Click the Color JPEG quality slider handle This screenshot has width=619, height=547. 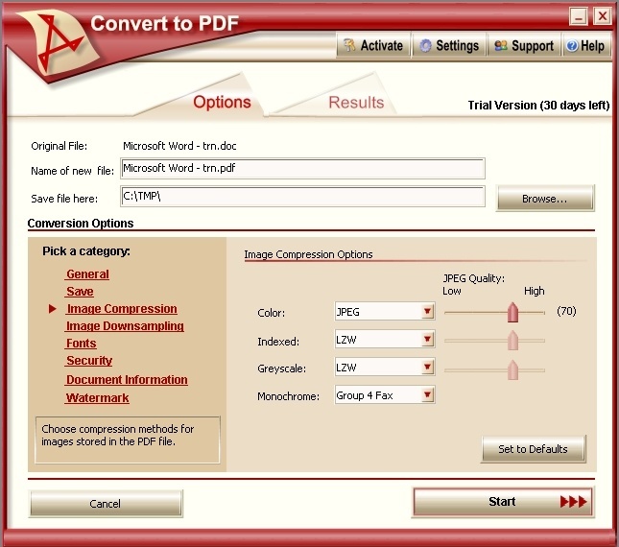(512, 312)
